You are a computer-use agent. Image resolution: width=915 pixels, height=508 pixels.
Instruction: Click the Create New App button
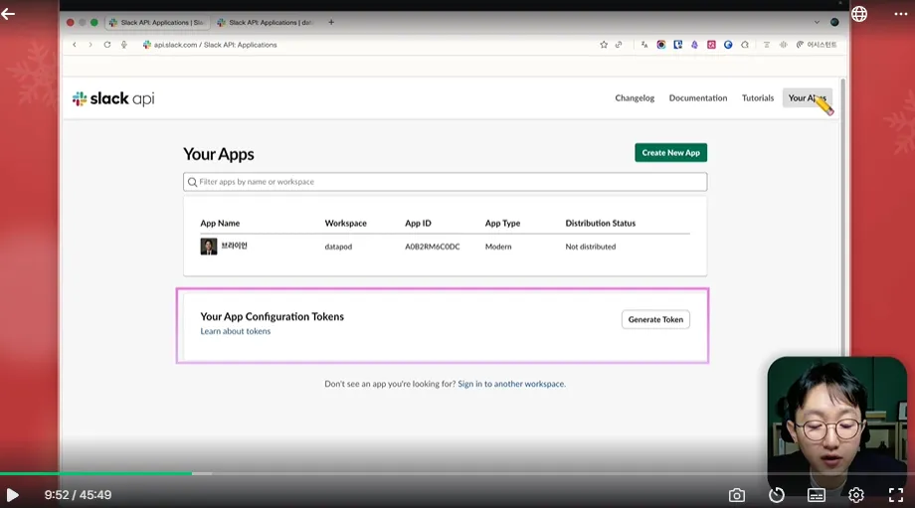coord(670,153)
